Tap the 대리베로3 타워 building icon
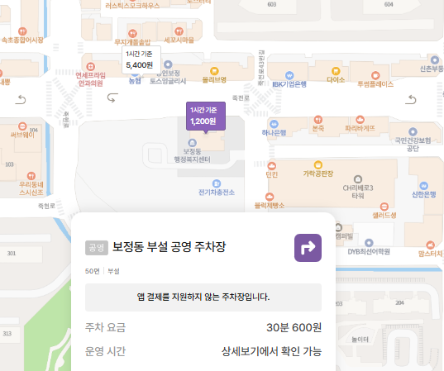 pos(358,179)
